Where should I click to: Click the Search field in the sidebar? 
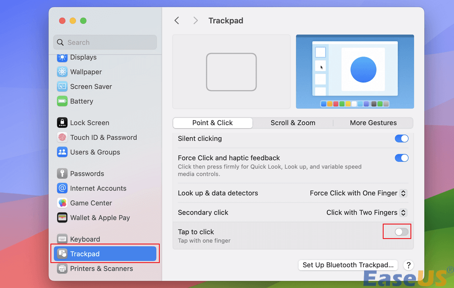(x=105, y=42)
